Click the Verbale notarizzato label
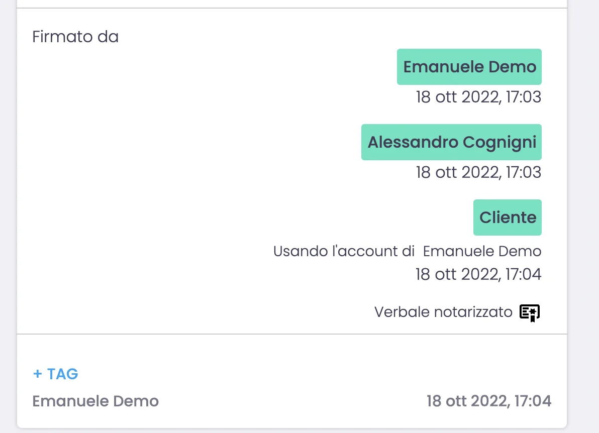This screenshot has height=433, width=599. click(443, 312)
